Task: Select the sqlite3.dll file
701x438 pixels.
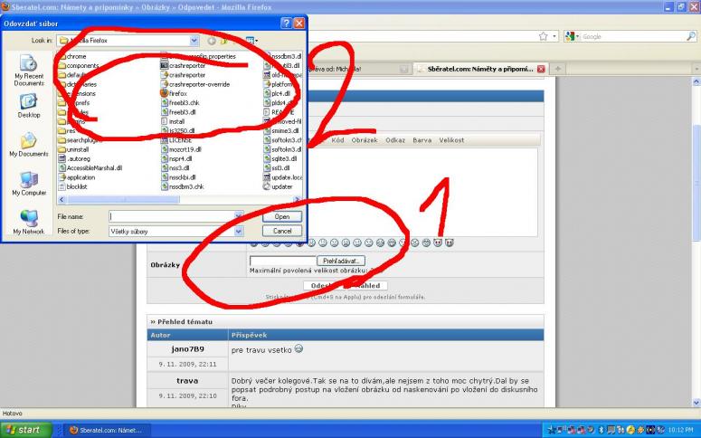Action: pos(279,159)
